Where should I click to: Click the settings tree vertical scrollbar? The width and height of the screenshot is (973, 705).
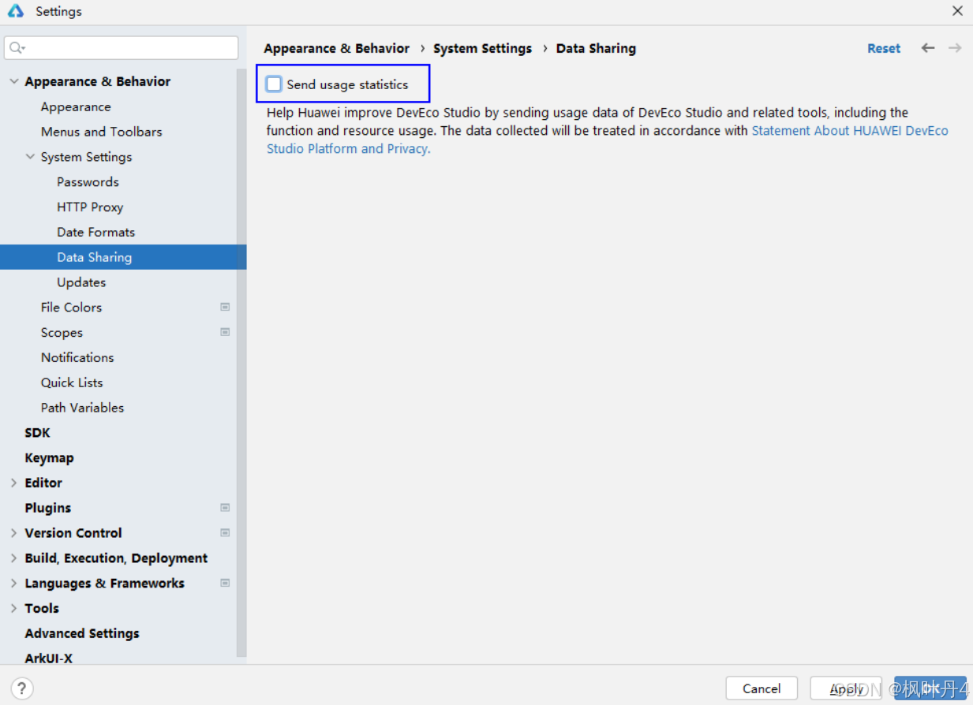(x=241, y=363)
